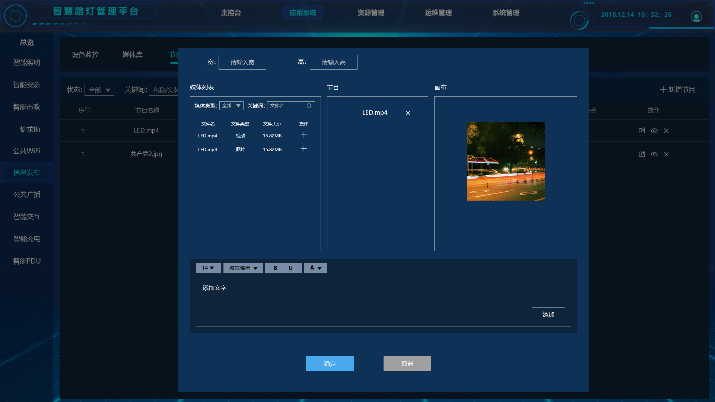Open the 公共广播 sidebar item

click(27, 195)
